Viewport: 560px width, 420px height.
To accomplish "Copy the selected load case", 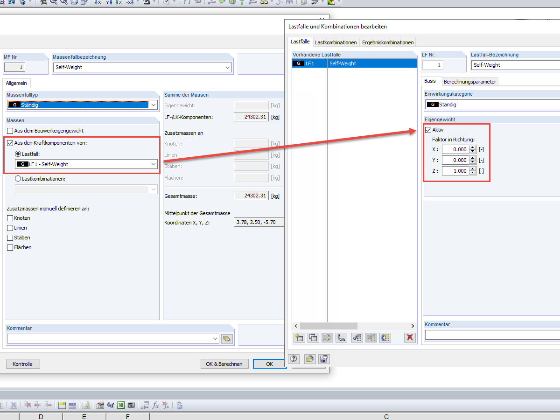I will click(313, 337).
